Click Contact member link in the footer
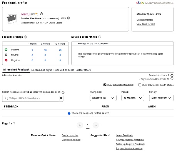 click(x=70, y=135)
